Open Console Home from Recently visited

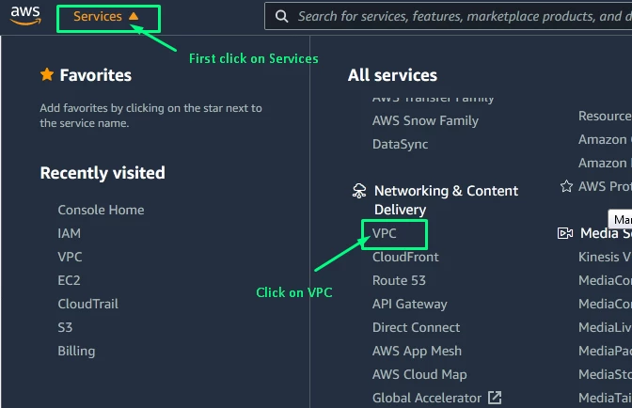pos(101,210)
